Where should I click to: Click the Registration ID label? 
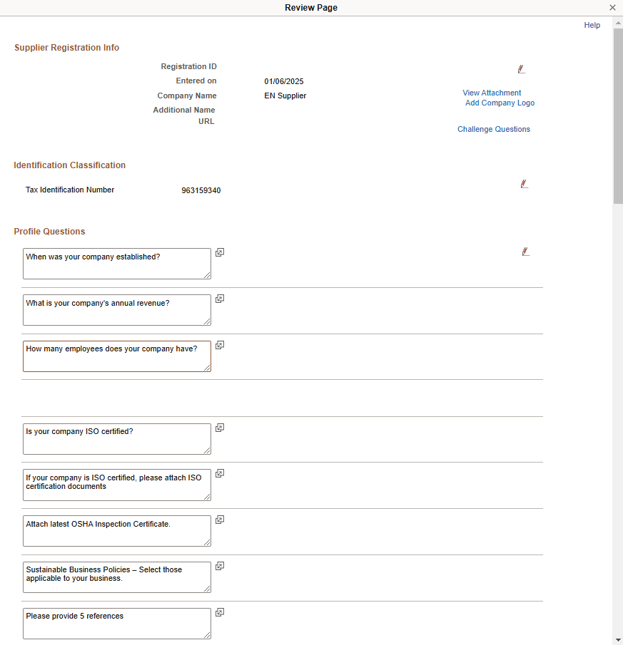[x=188, y=67]
